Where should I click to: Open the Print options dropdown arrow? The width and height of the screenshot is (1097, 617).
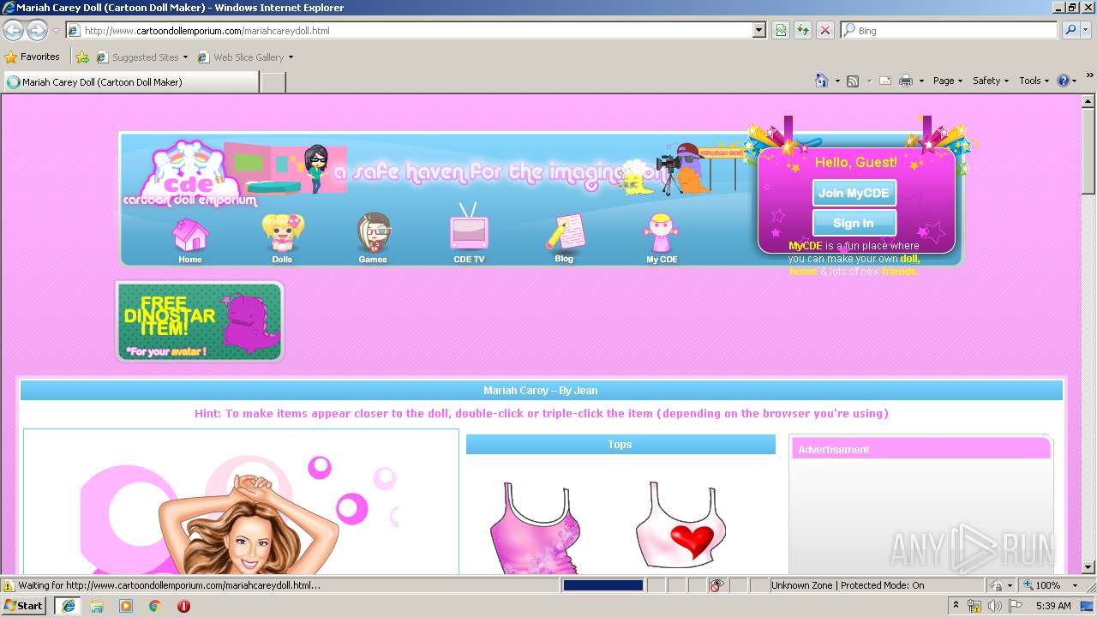(921, 81)
